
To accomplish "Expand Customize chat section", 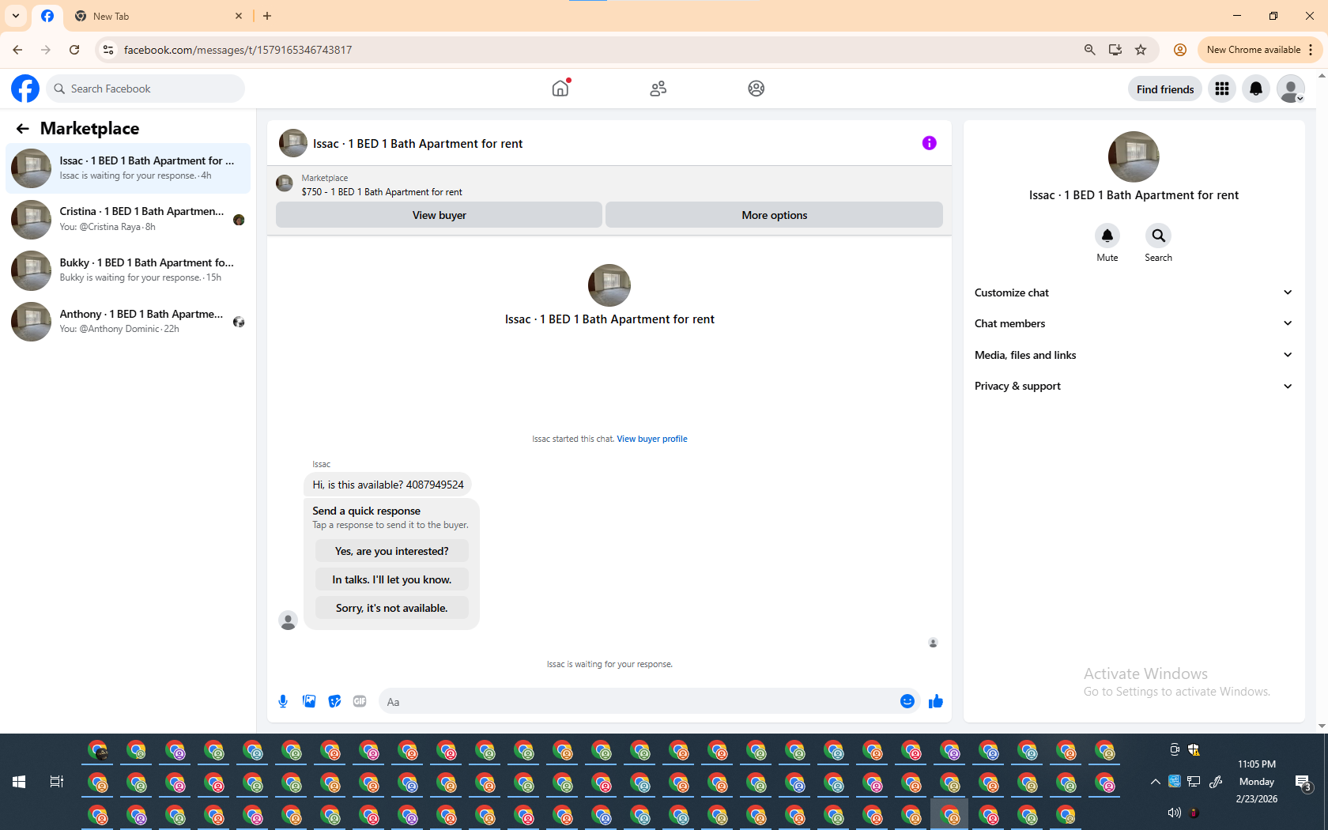I will pos(1134,292).
